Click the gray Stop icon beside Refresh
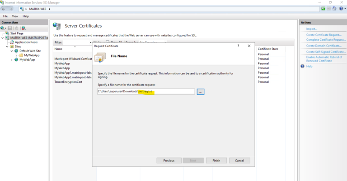 tap(329, 9)
